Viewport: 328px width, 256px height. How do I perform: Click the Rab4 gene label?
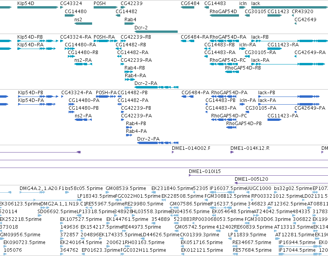pos(130,19)
